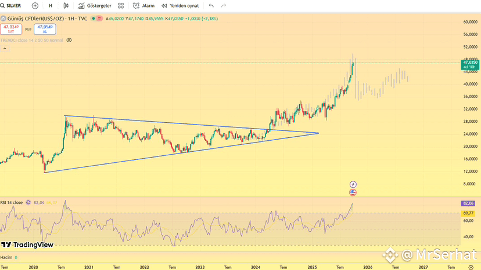Click the TradingView logo
The height and width of the screenshot is (270, 481).
(27, 245)
